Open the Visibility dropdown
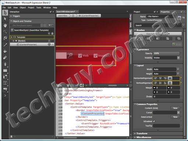188x141 pixels. 178,58
